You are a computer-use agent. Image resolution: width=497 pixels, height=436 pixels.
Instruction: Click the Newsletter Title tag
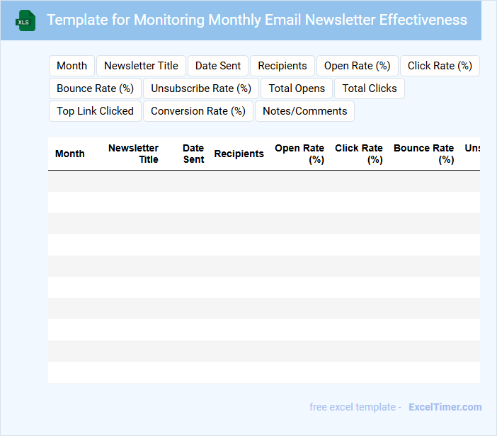(x=141, y=66)
